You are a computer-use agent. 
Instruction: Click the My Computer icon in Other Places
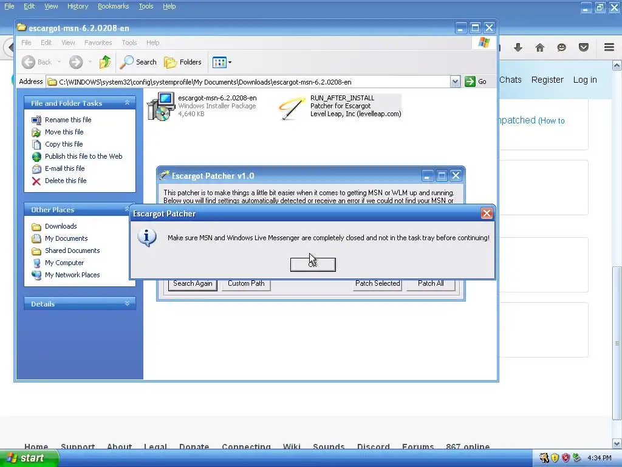point(36,263)
